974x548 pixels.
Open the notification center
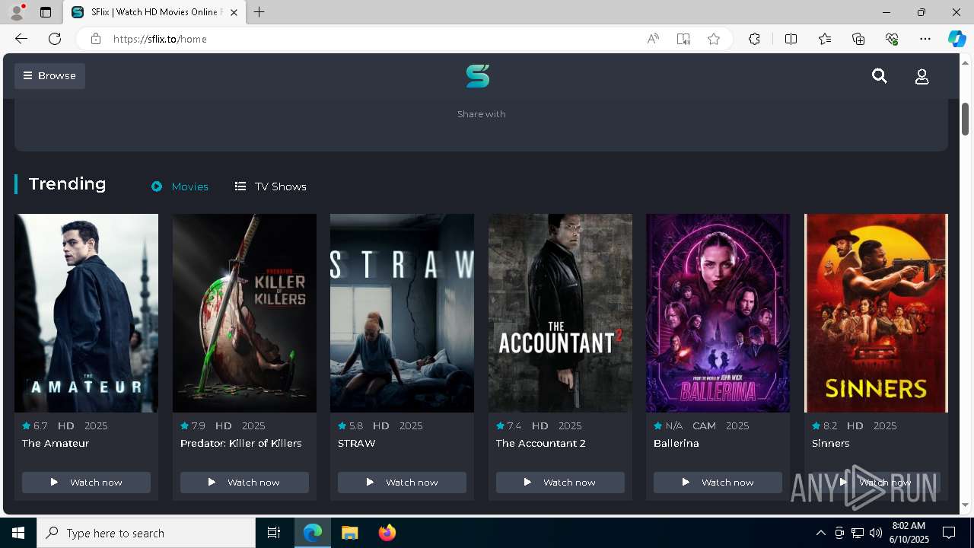pos(949,533)
